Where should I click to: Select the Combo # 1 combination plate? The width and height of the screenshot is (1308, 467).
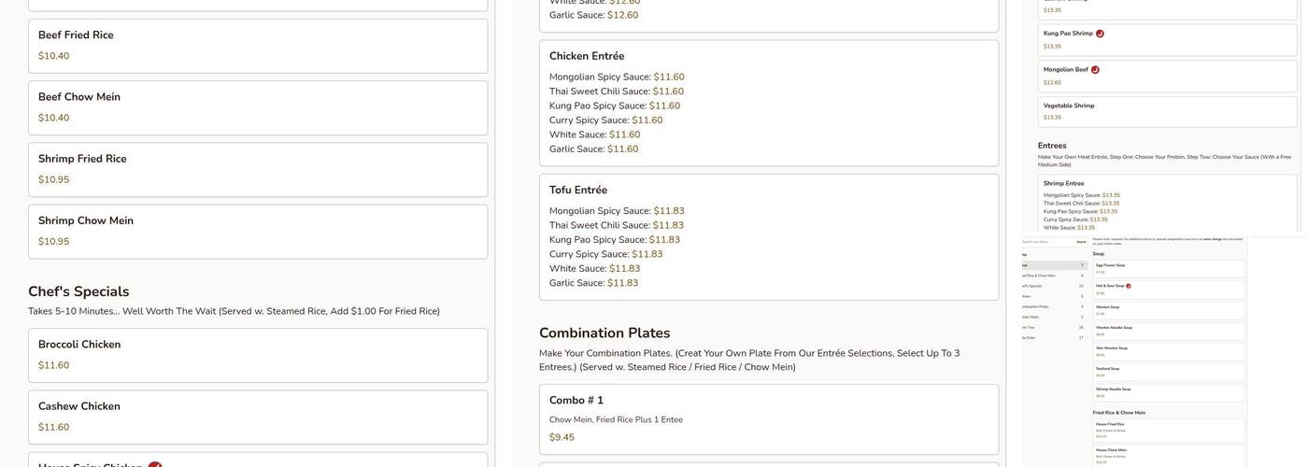(x=768, y=418)
